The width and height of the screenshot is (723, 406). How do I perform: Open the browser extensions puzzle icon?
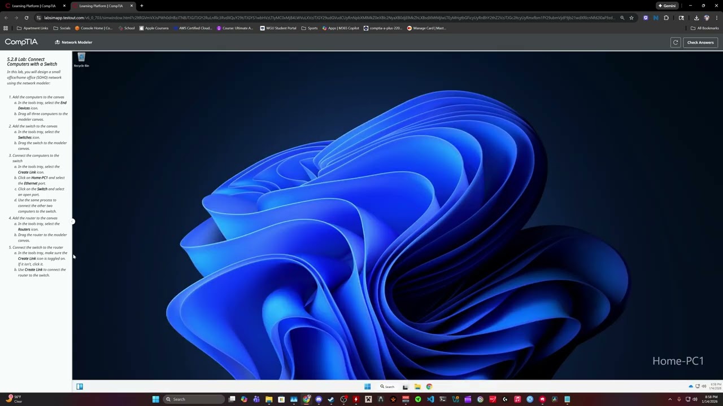click(x=666, y=17)
